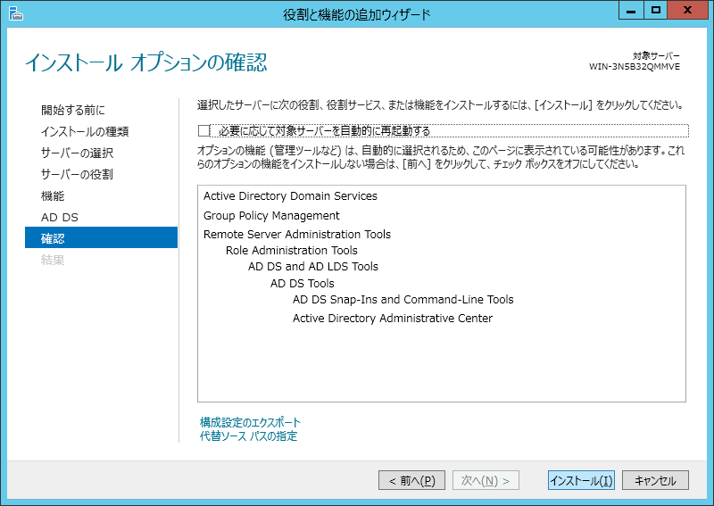This screenshot has height=506, width=714.
Task: Start installation with インストール(I) button
Action: click(x=581, y=480)
